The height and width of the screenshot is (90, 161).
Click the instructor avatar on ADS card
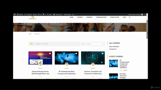tap(40, 64)
